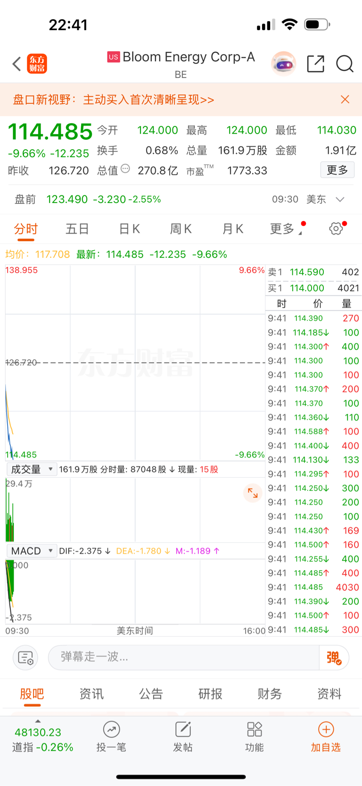Open chart settings gear icon
The image size is (362, 786).
[x=336, y=229]
